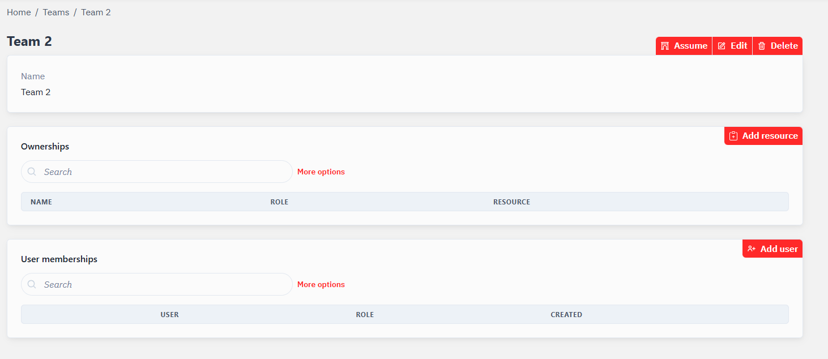Click the Delete trash can icon
Image resolution: width=828 pixels, height=359 pixels.
(762, 46)
